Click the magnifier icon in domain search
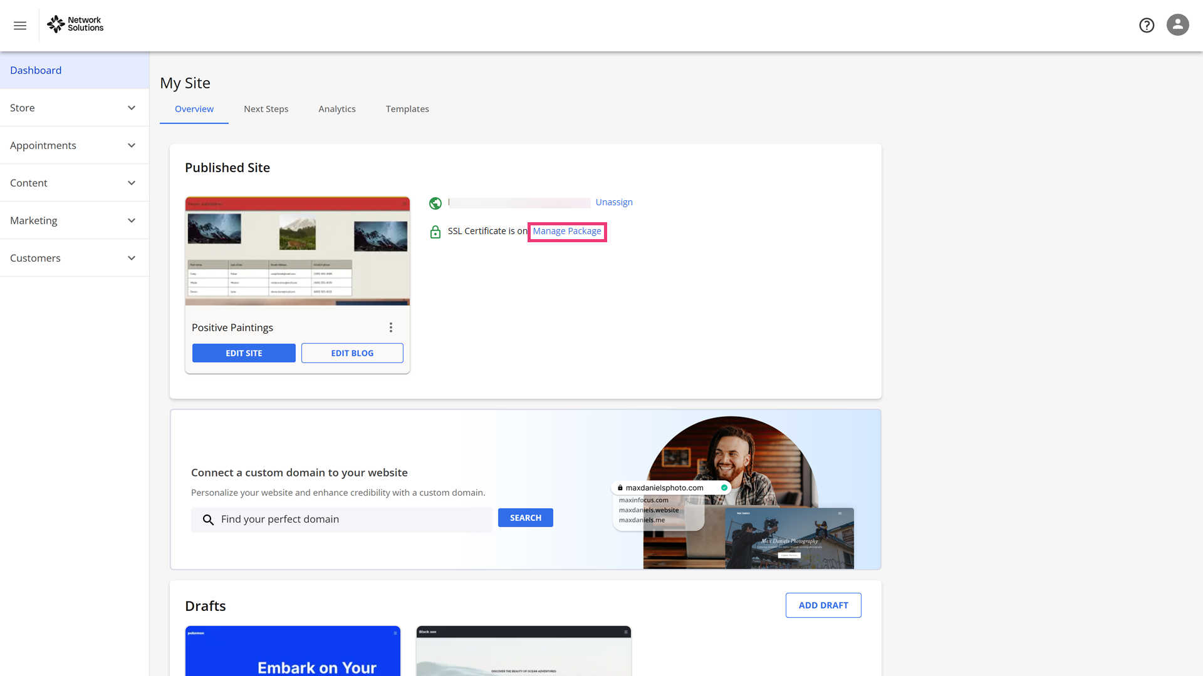1203x676 pixels. click(209, 520)
